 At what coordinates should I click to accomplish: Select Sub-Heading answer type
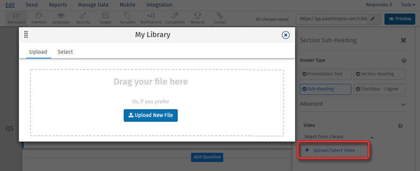325,89
